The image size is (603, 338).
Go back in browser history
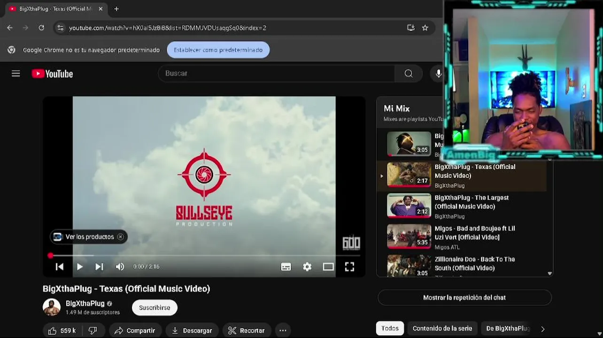click(x=10, y=28)
